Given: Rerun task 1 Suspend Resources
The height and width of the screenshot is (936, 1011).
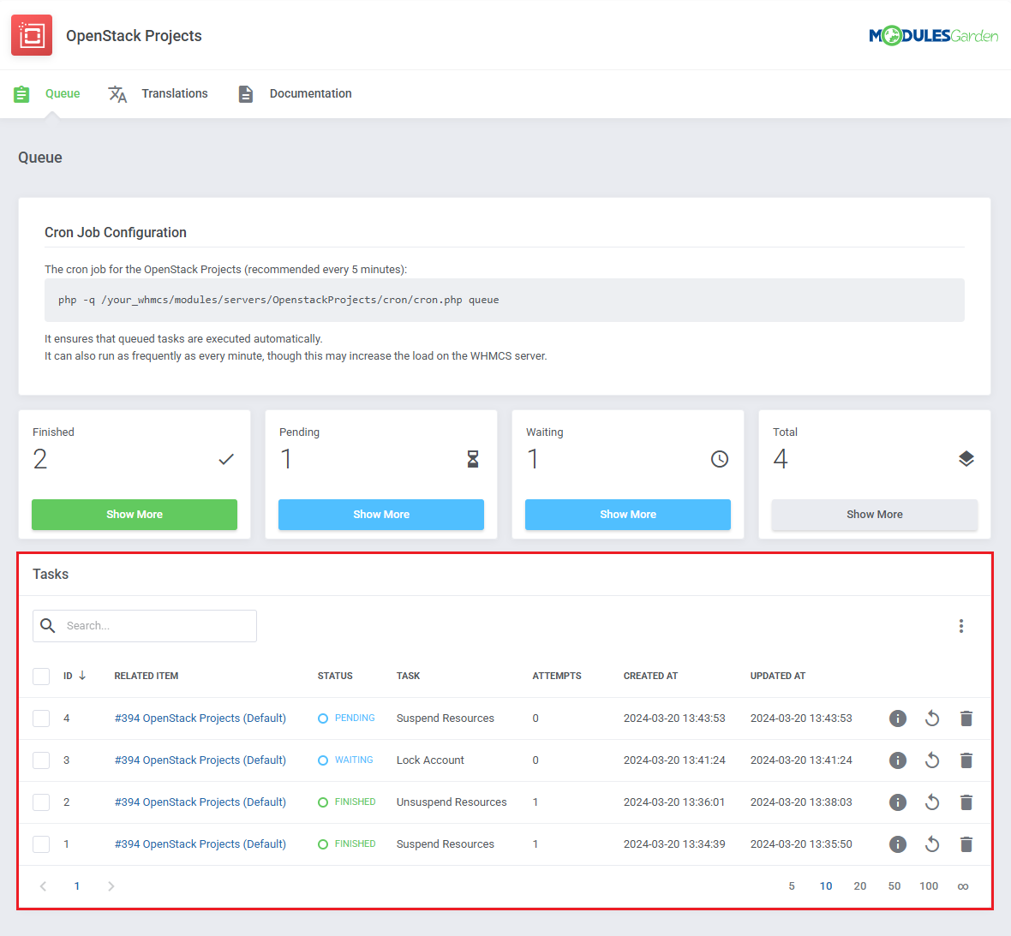Looking at the screenshot, I should [931, 844].
